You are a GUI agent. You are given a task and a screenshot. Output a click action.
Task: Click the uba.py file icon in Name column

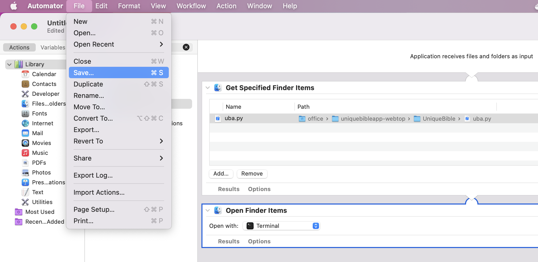pos(218,119)
